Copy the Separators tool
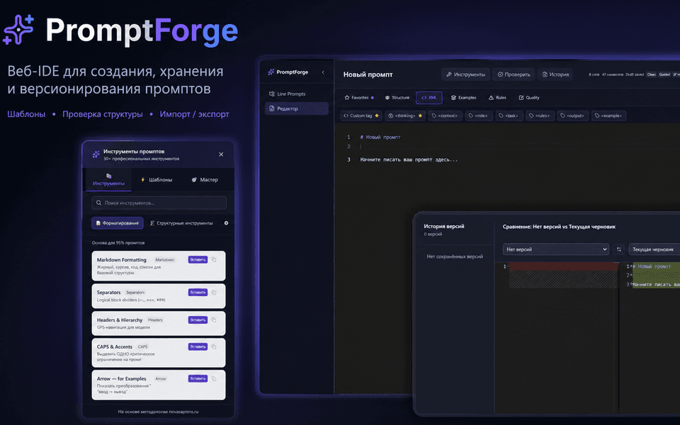 point(214,293)
